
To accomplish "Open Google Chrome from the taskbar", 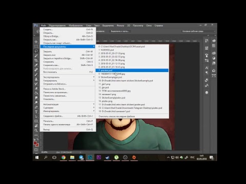I will point(64,157).
